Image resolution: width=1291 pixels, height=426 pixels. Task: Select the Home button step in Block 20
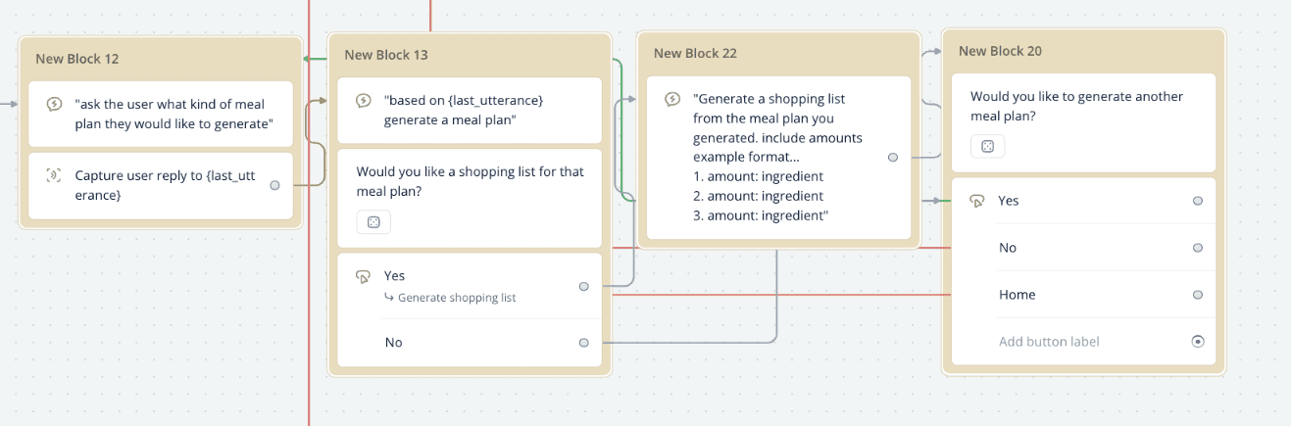point(1018,295)
